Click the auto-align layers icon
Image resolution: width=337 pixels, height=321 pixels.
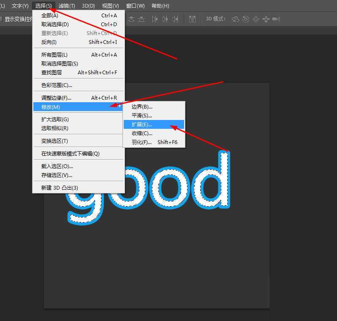tap(193, 19)
